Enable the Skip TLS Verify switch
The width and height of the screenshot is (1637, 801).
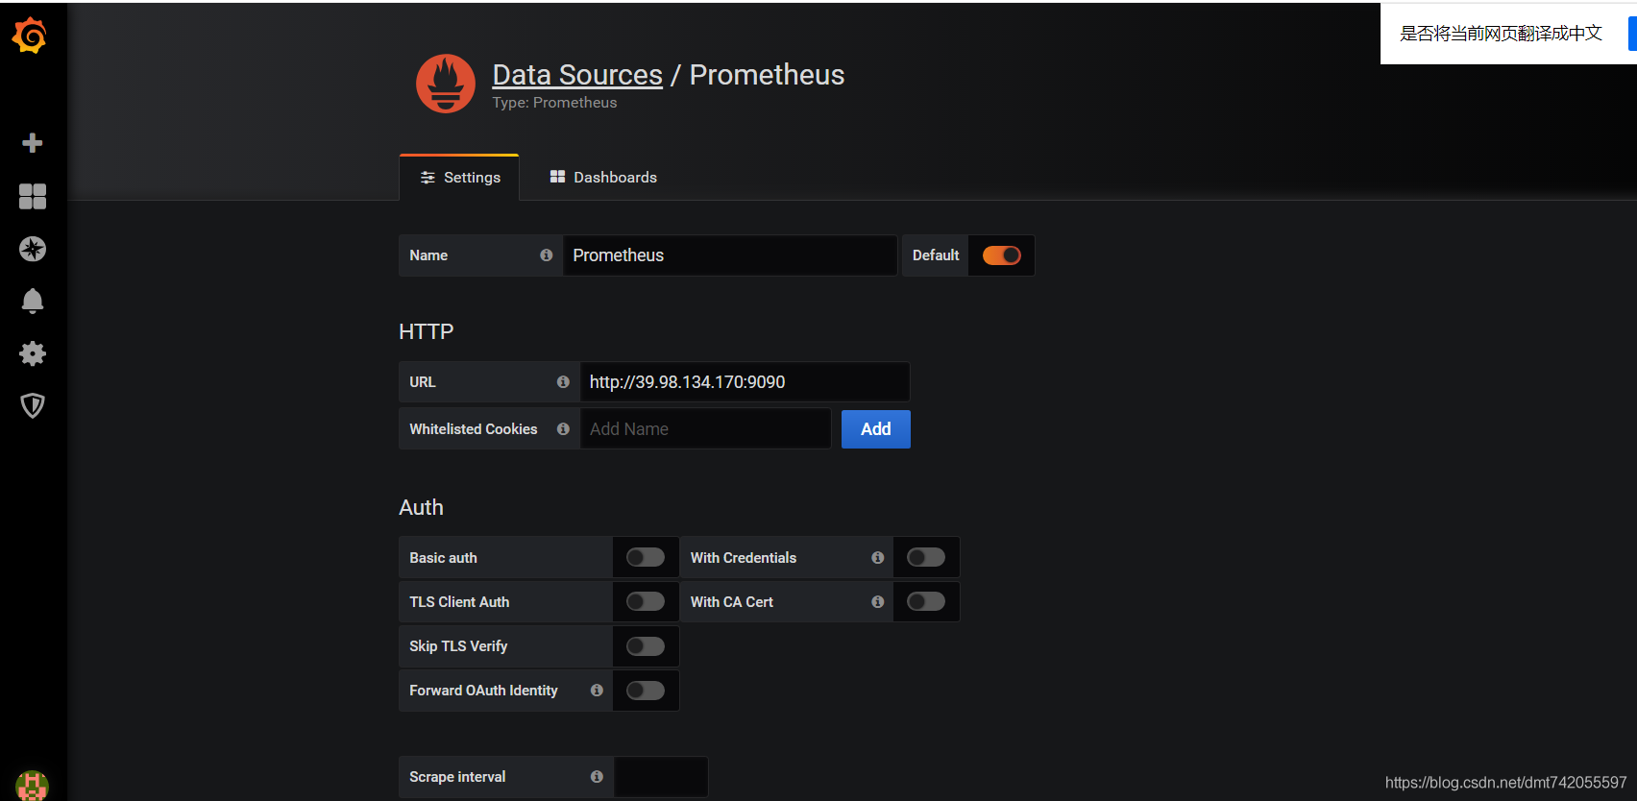[x=646, y=646]
